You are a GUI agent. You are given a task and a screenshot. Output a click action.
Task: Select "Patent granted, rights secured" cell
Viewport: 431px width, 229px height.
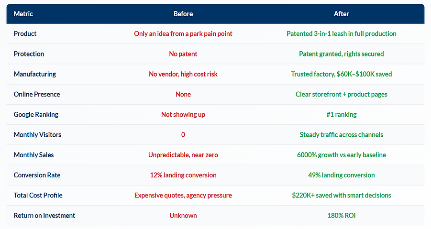[x=341, y=54]
